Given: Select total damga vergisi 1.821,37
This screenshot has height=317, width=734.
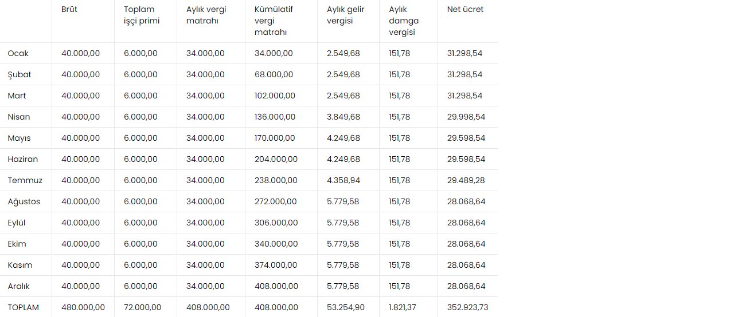Looking at the screenshot, I should 403,307.
